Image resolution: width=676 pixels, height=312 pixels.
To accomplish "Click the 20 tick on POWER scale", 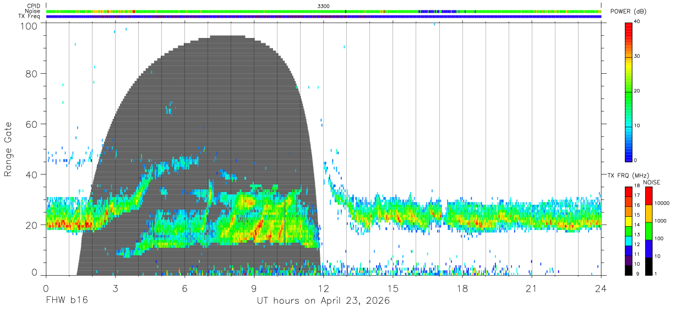I will coord(637,91).
